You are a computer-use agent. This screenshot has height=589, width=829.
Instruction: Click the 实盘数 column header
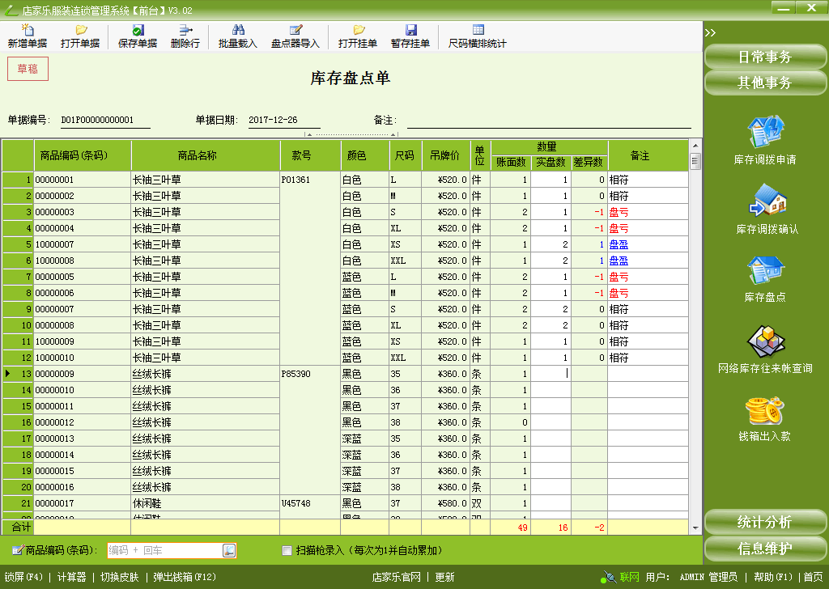[551, 162]
